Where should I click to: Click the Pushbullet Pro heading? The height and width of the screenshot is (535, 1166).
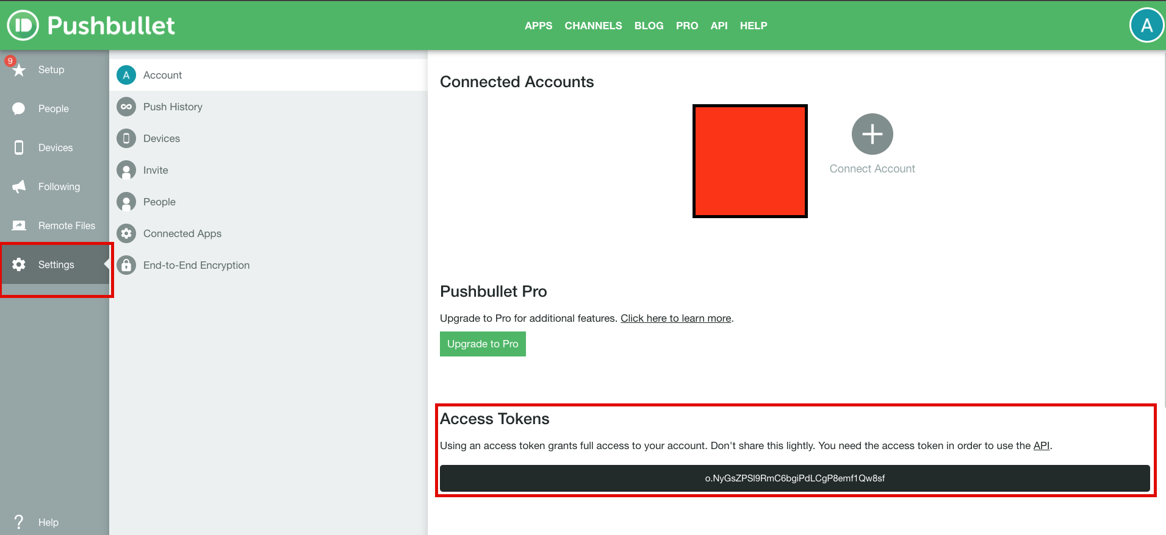coord(494,291)
